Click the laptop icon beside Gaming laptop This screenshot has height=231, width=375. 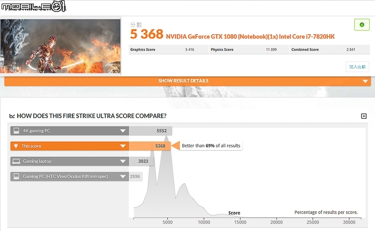click(x=16, y=161)
